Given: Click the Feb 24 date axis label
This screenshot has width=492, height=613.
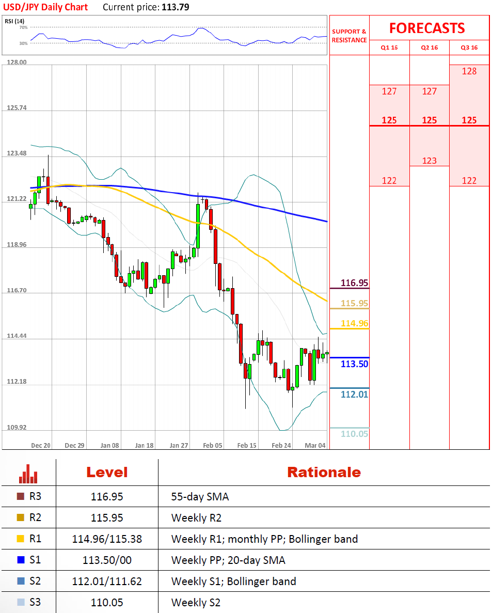Looking at the screenshot, I should [281, 445].
